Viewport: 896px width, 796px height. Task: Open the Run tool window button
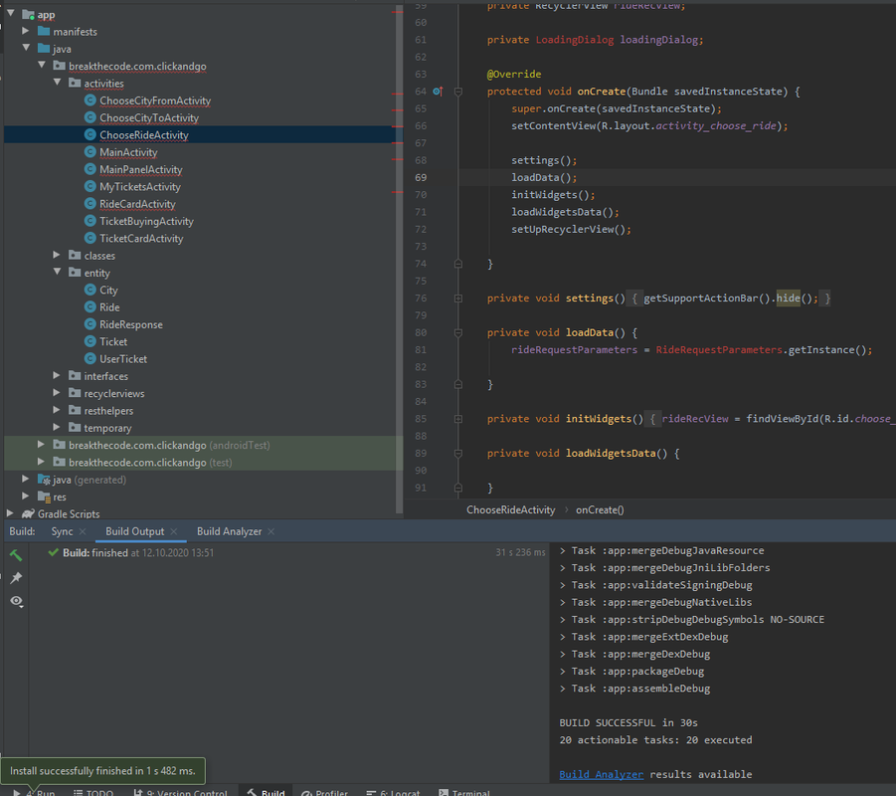34,793
